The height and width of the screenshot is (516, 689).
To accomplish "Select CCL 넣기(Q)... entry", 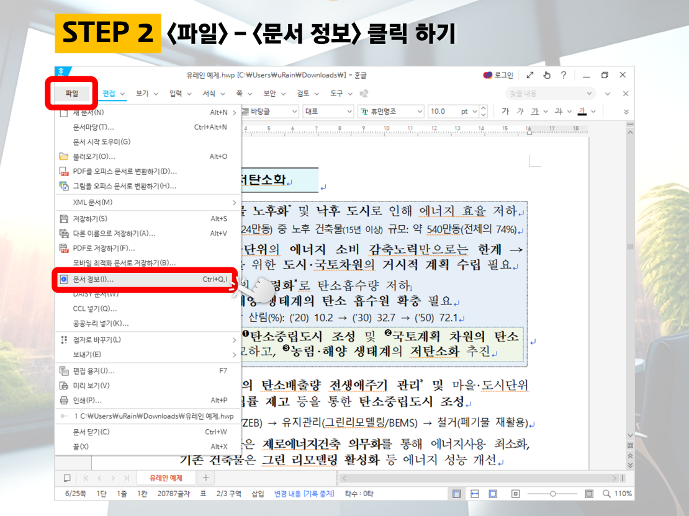I will 148,309.
